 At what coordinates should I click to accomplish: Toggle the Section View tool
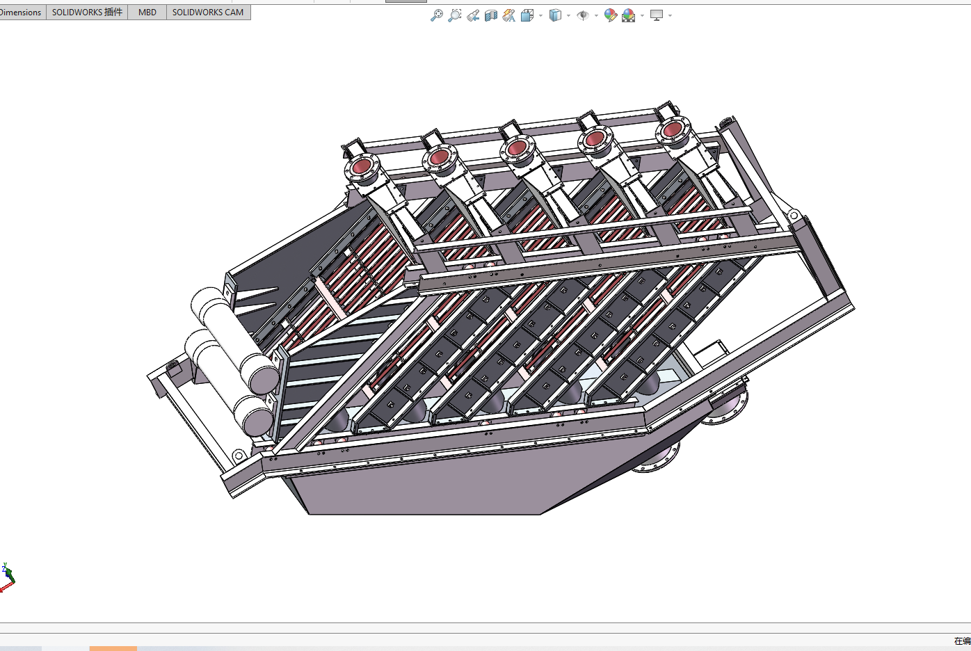click(491, 15)
